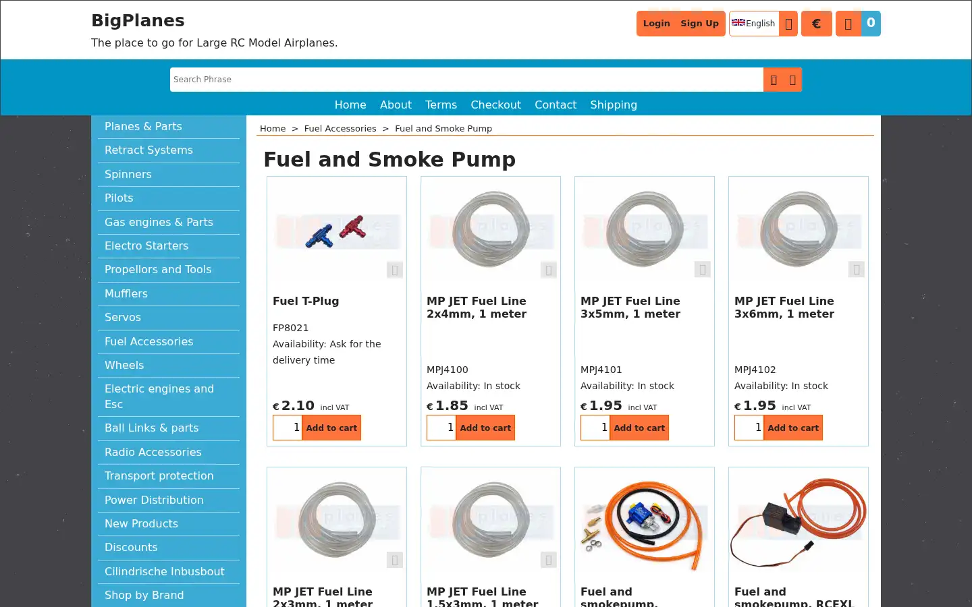This screenshot has height=607, width=972.
Task: Open the Terms page
Action: click(441, 105)
